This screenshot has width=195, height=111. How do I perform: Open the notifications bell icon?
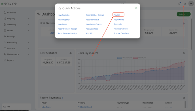pyautogui.click(x=179, y=3)
